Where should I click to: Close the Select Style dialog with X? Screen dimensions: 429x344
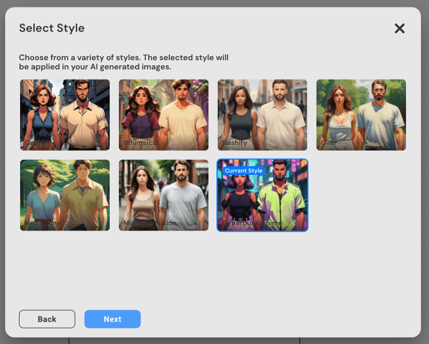click(x=400, y=29)
